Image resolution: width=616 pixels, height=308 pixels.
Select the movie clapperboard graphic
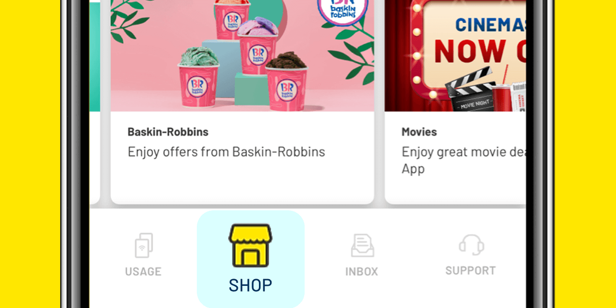tap(470, 90)
